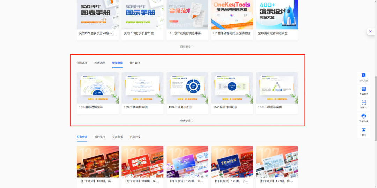Open the 打卡点评 128期 thumbnail

[x=232, y=161]
